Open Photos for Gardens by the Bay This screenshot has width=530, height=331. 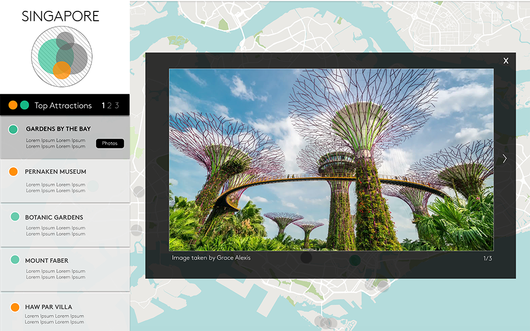point(110,143)
